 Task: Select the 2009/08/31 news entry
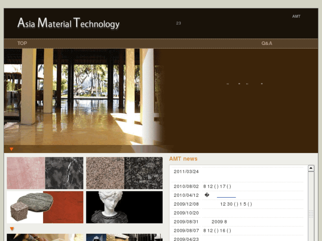(x=237, y=222)
